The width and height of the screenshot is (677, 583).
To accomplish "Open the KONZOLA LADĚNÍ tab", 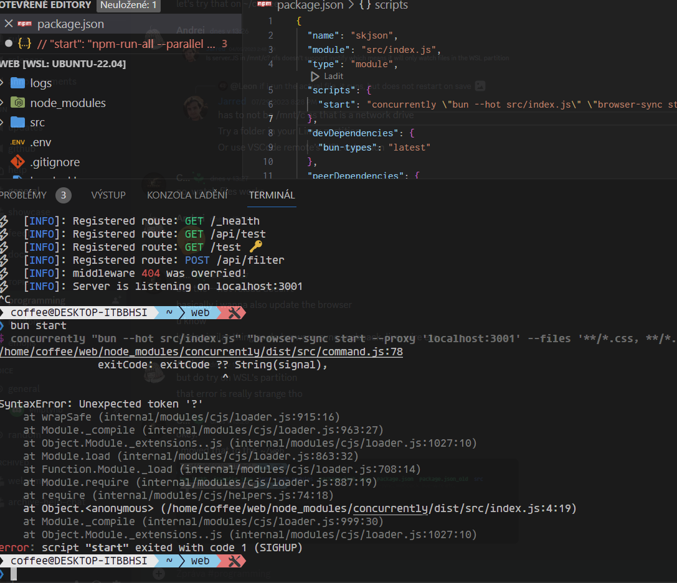I will coord(187,194).
